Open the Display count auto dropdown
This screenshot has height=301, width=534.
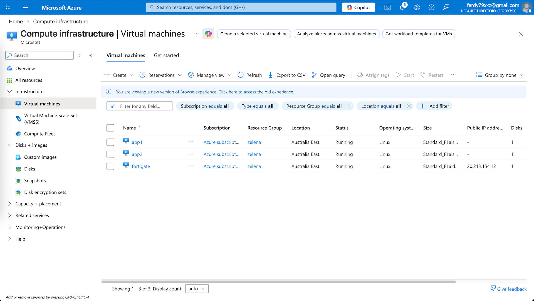(197, 289)
